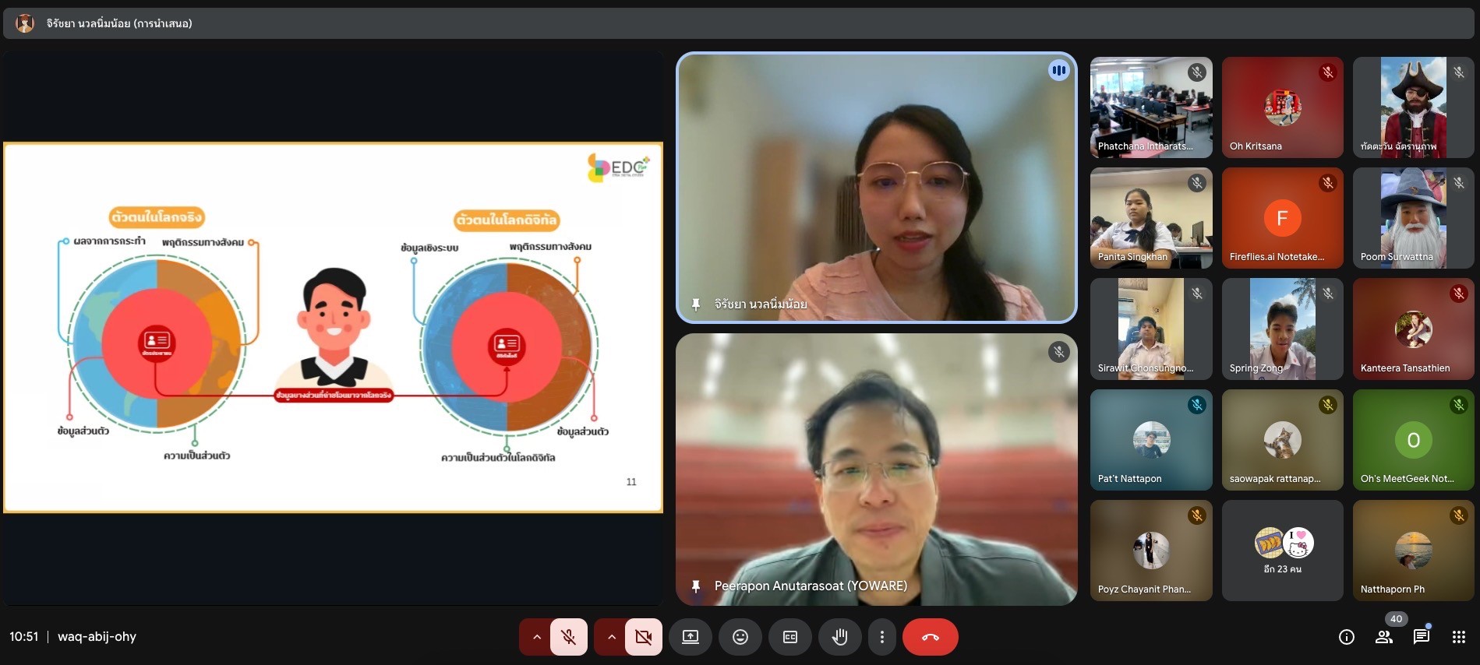
Task: Select the Spring Zong participant tile
Action: 1282,329
